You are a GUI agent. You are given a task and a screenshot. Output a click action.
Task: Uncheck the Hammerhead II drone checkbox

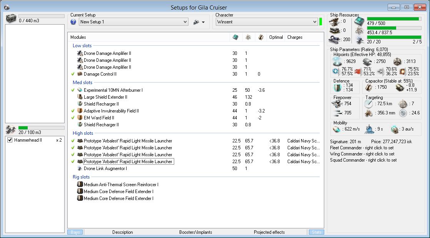coord(10,140)
